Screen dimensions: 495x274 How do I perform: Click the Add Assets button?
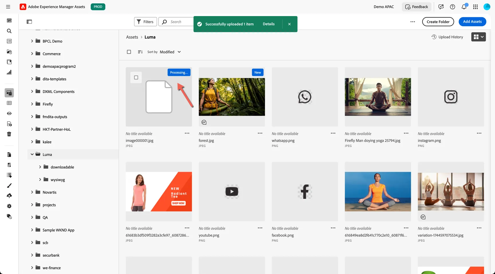472,22
